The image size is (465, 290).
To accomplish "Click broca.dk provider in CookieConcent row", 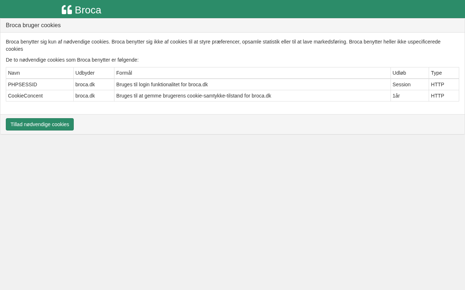I will coord(94,96).
